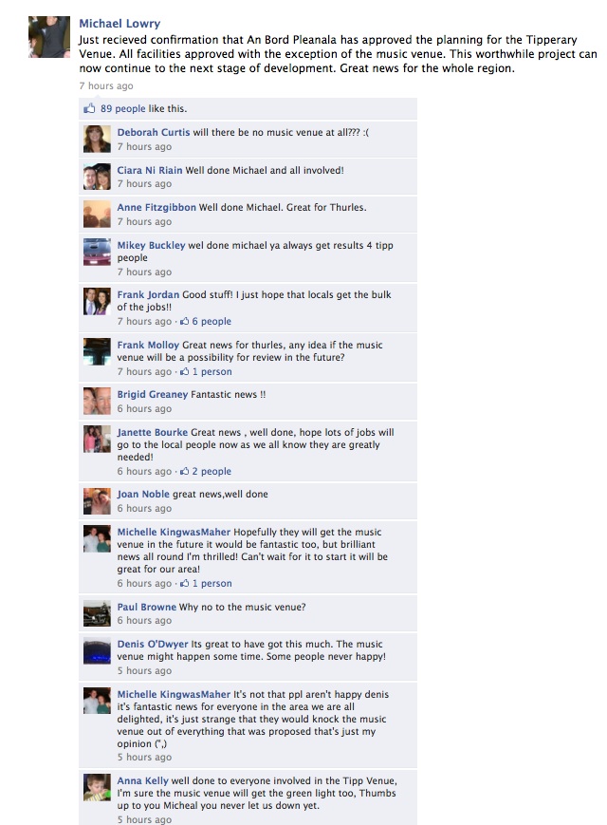This screenshot has width=607, height=825.
Task: Click the Anne Fitzgibbon name link
Action: pyautogui.click(x=156, y=207)
